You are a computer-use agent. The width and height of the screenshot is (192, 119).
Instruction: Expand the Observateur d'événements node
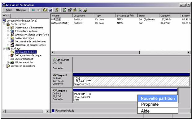tap(8, 28)
